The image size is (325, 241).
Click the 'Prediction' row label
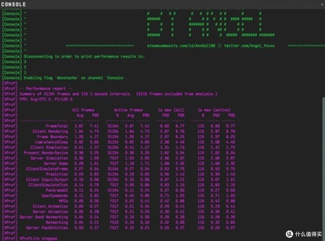57,174
